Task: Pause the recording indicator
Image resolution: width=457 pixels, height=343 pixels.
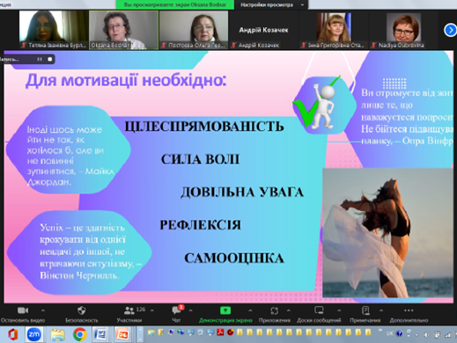Action: [x=40, y=59]
